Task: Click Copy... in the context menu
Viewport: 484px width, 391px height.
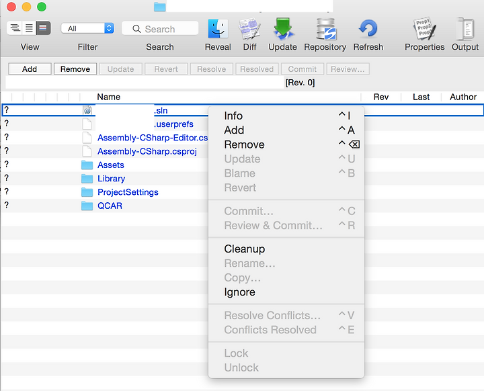Action: coord(286,277)
